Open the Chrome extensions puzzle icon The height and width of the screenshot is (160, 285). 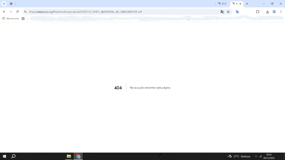(x=257, y=12)
